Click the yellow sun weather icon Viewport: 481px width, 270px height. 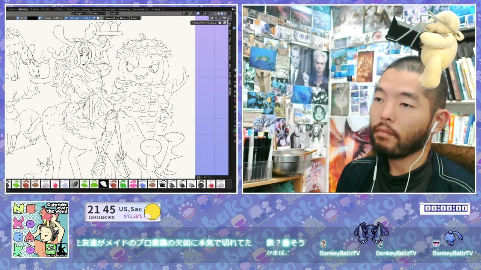(153, 211)
